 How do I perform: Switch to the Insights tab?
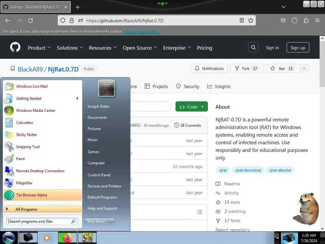219,86
